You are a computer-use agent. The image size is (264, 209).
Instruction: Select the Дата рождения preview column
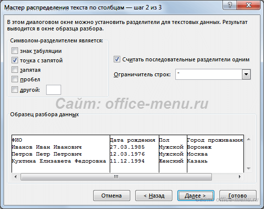tap(134, 154)
